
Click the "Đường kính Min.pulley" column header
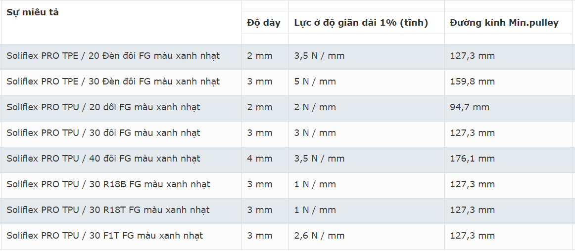point(504,23)
